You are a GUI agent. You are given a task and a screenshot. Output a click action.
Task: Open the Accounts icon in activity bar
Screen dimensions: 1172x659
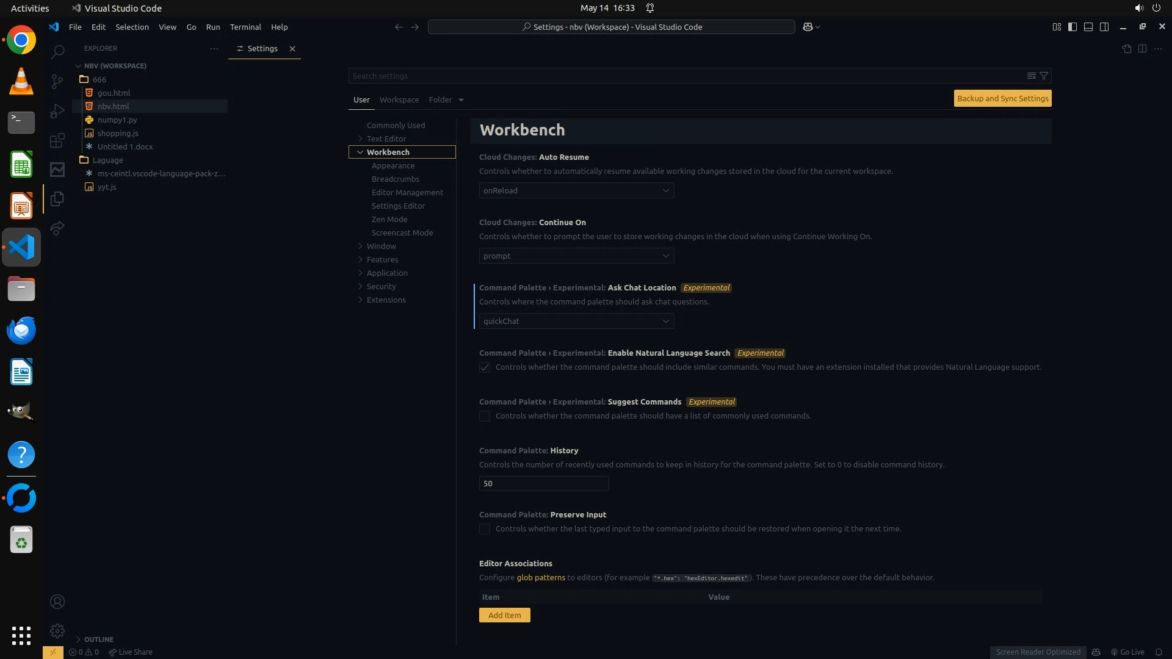57,602
